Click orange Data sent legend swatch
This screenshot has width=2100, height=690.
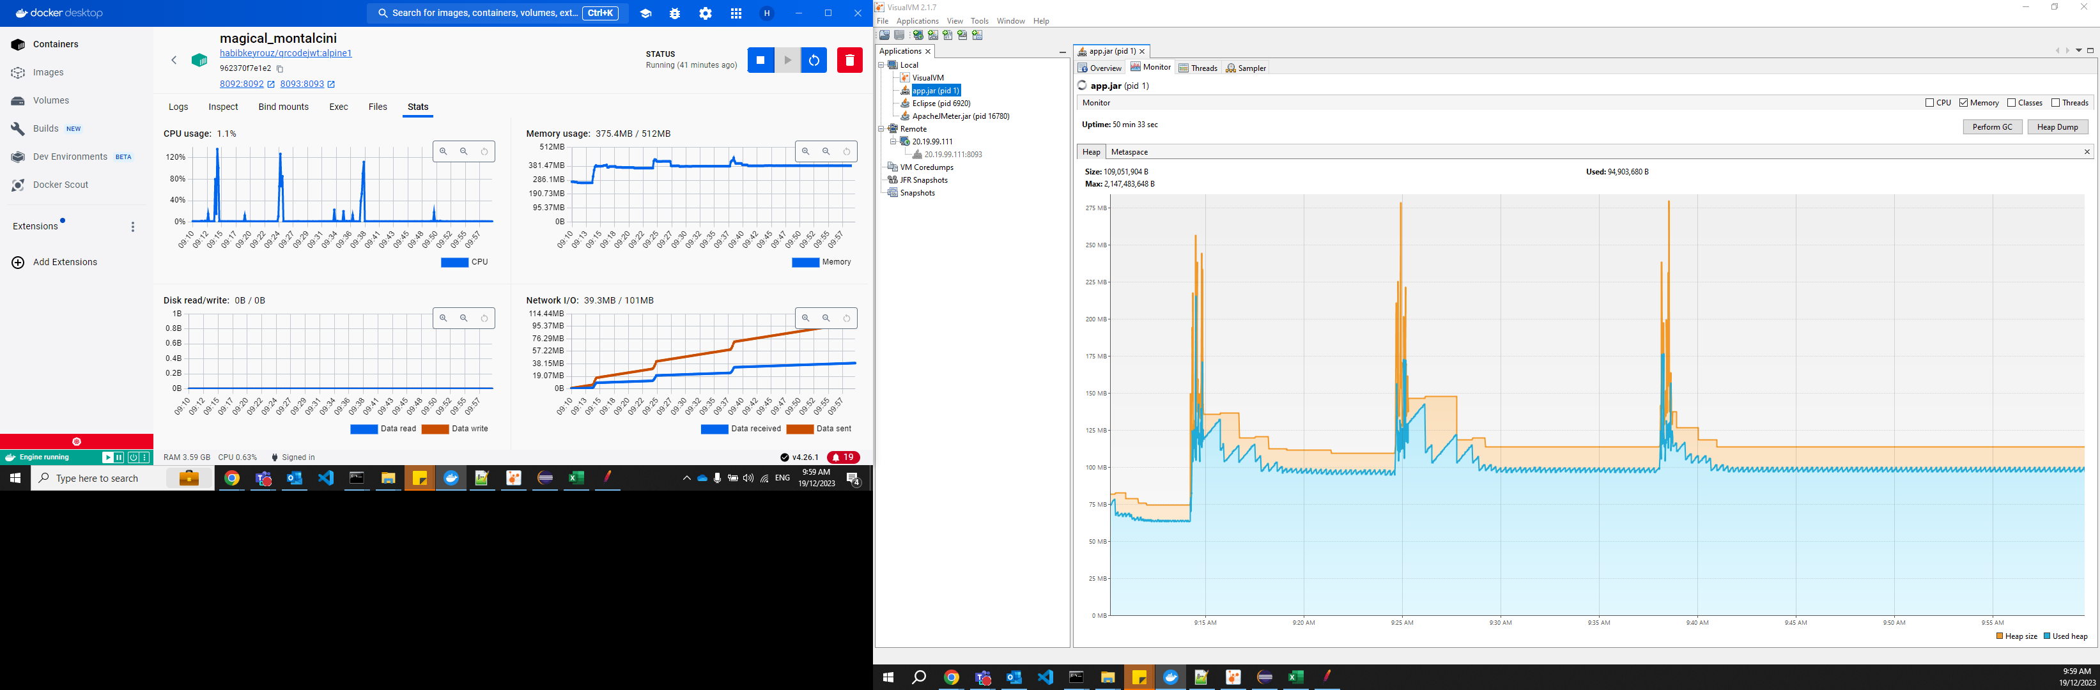[x=799, y=429]
